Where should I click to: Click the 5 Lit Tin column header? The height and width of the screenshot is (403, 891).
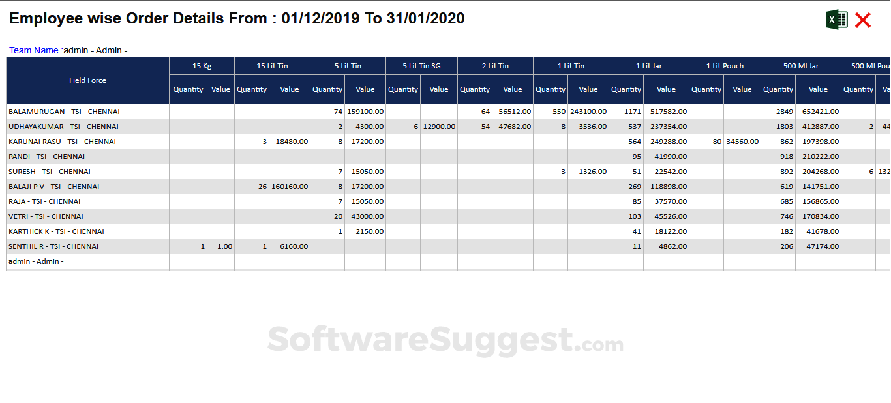[x=347, y=66]
